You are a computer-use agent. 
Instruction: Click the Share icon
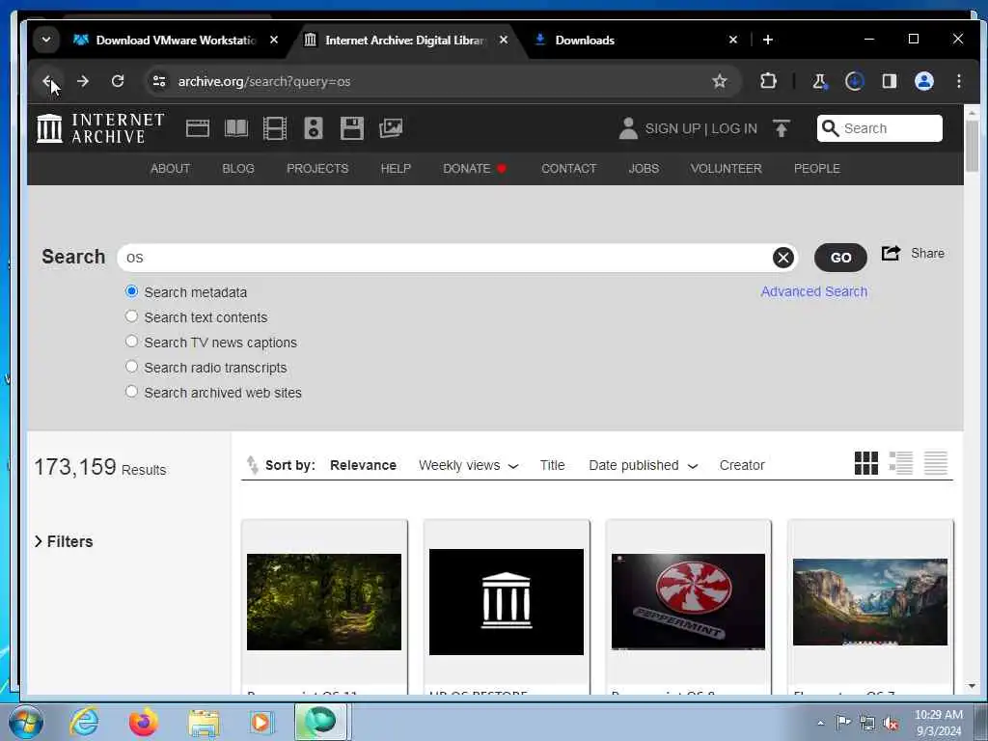tap(891, 254)
